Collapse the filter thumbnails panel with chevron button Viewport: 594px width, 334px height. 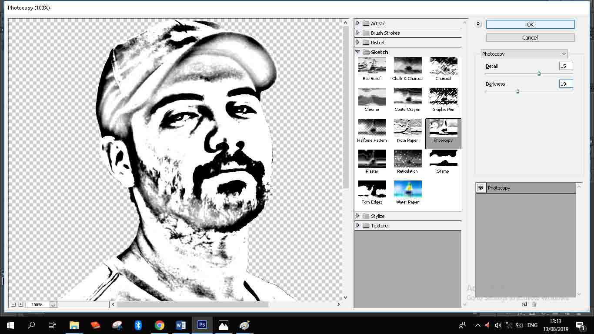[478, 24]
